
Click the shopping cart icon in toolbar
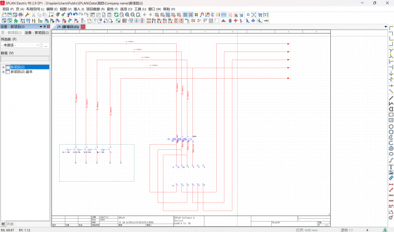coord(260,15)
